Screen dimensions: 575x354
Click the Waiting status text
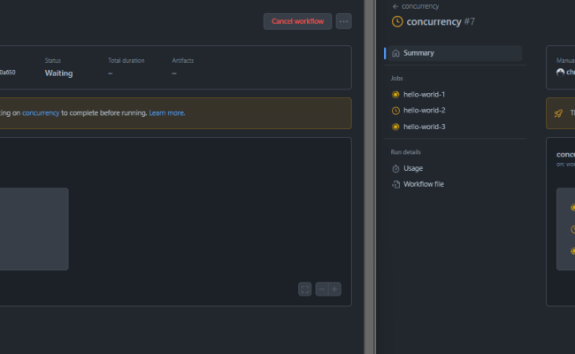(x=58, y=73)
